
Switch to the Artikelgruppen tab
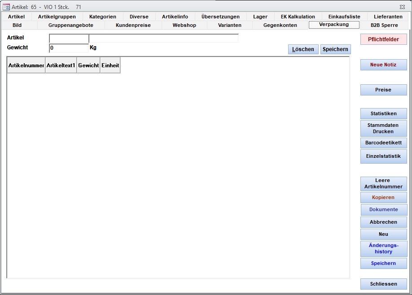tap(57, 17)
